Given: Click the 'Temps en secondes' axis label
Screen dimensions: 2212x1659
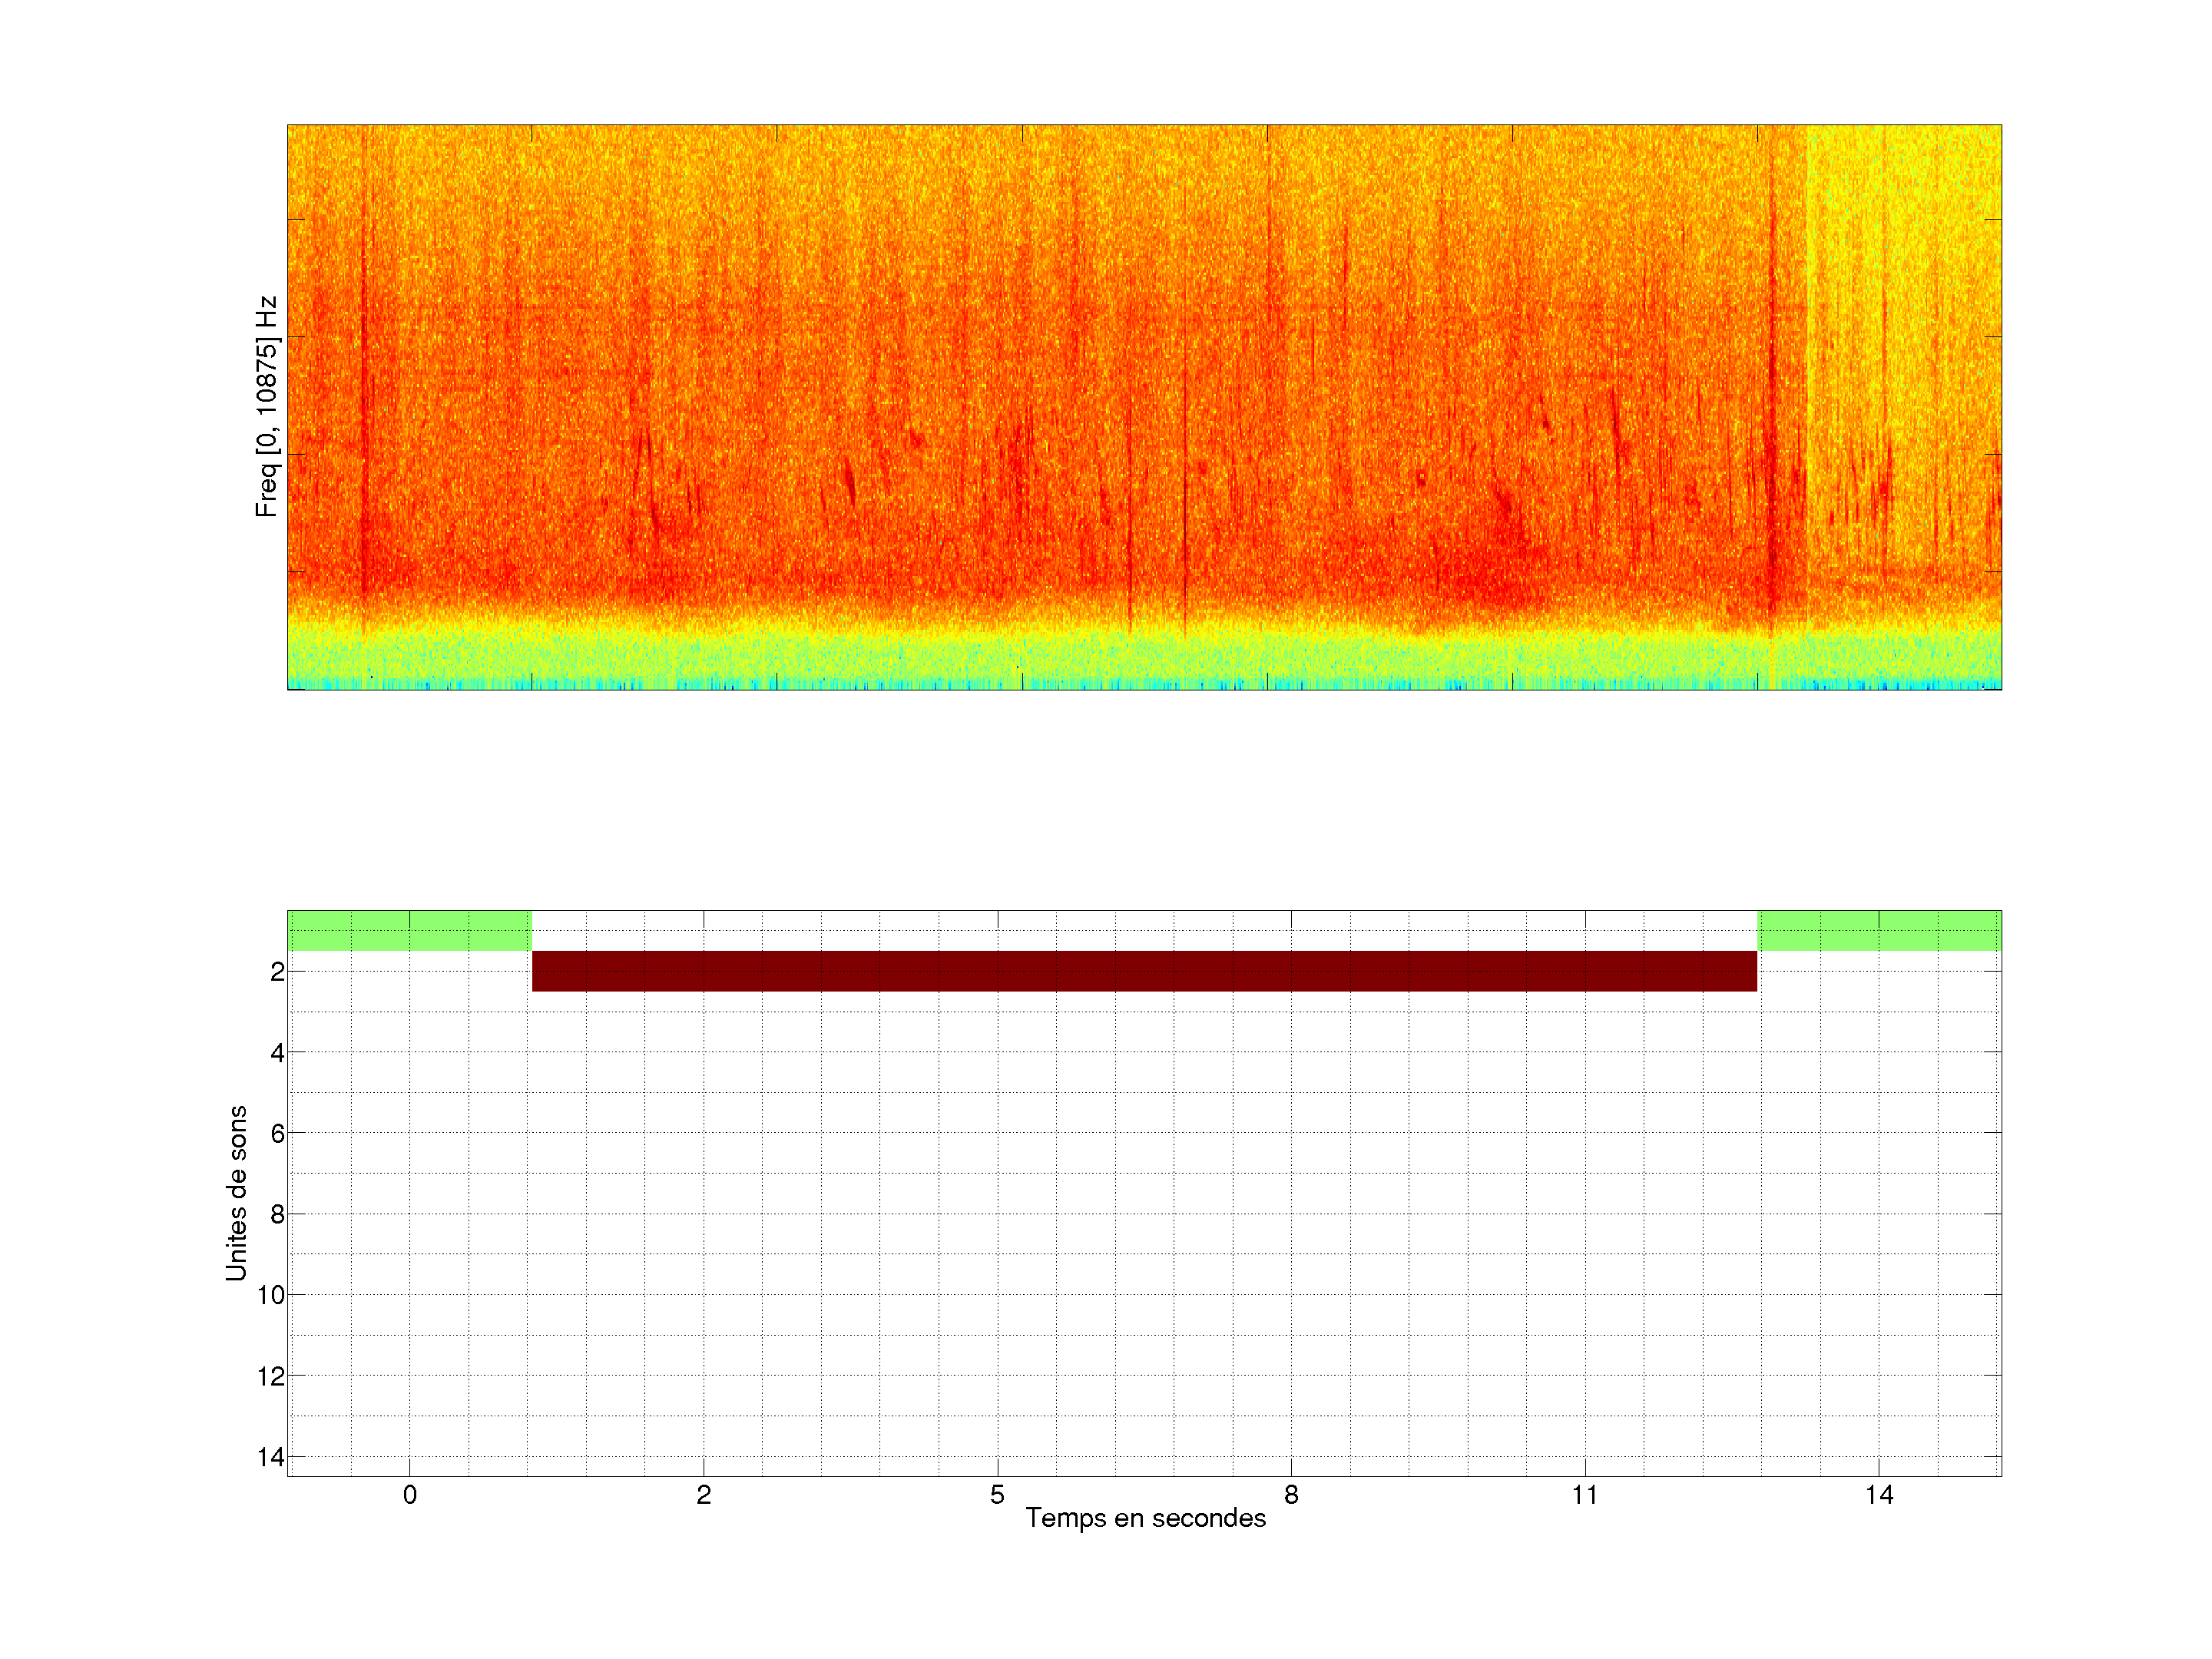Looking at the screenshot, I should [x=1145, y=1518].
